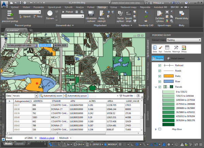The height and width of the screenshot is (148, 204).
Task: Collapse the Parcels layer legend
Action: pos(156,87)
